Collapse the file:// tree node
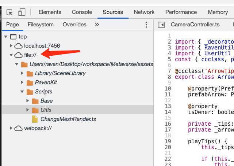 (11, 55)
